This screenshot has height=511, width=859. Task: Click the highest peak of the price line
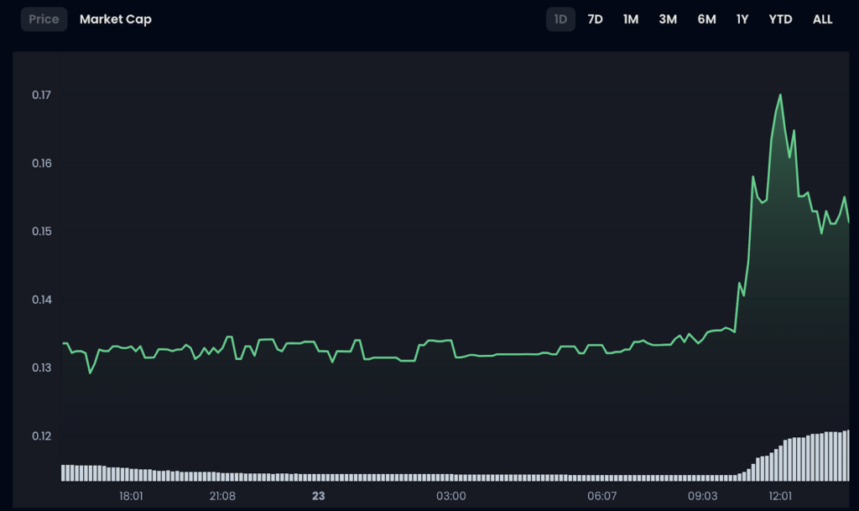pos(780,95)
